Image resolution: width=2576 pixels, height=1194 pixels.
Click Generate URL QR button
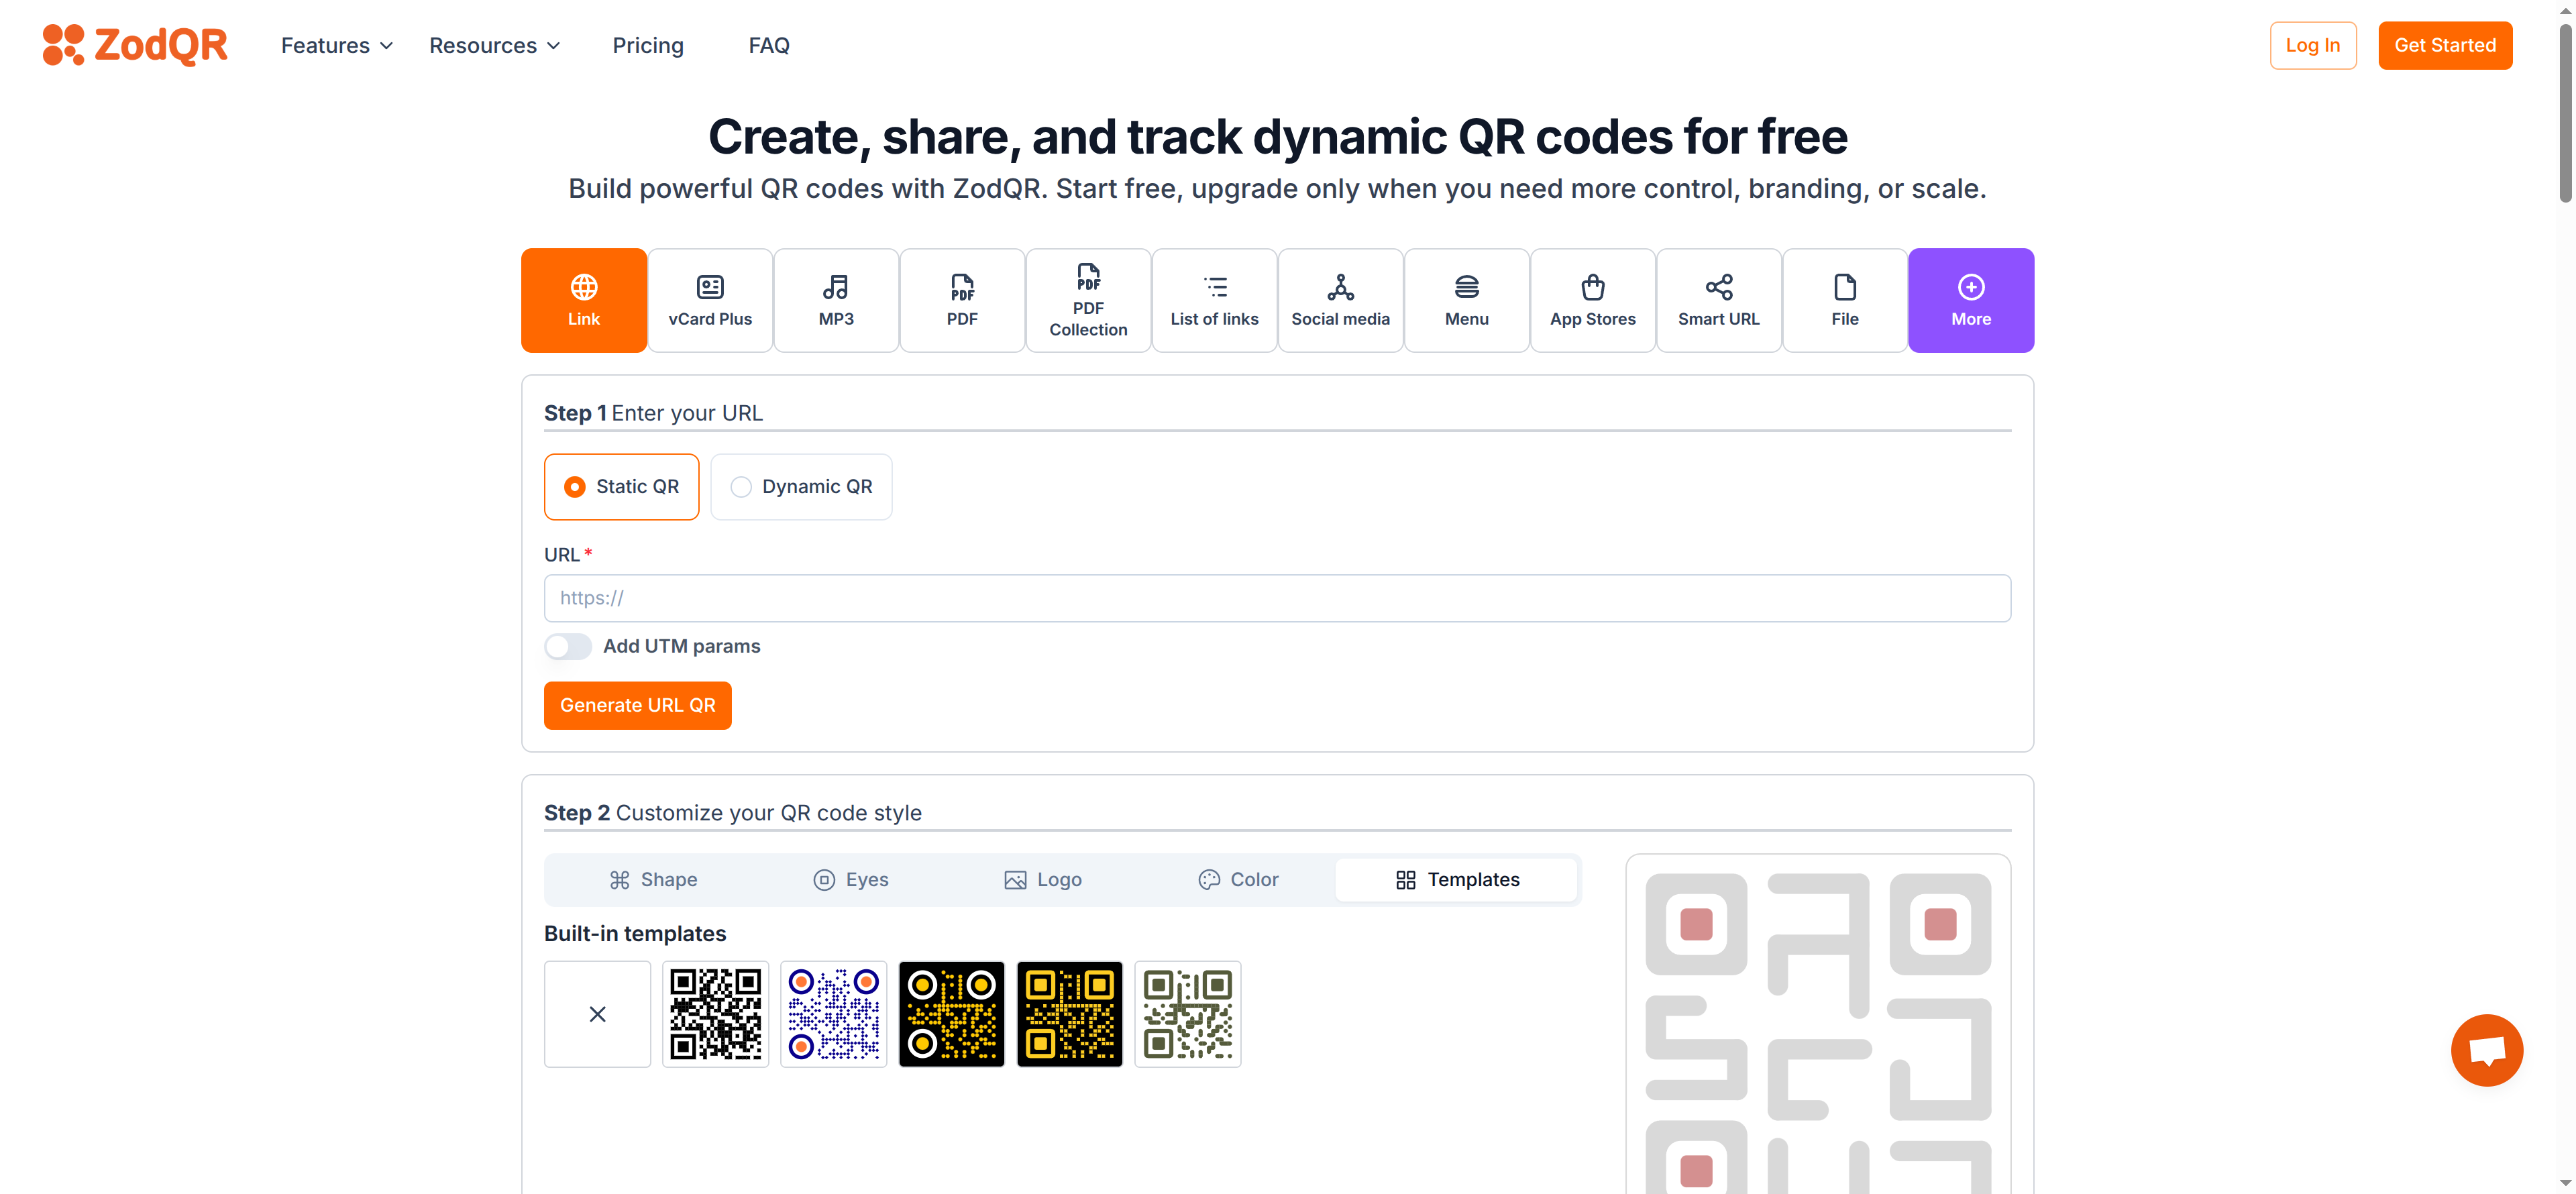pyautogui.click(x=638, y=706)
